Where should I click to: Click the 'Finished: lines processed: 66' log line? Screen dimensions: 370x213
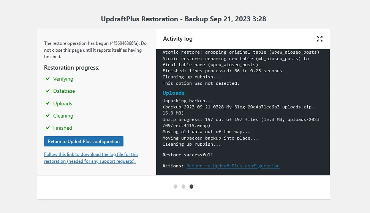[x=222, y=71]
